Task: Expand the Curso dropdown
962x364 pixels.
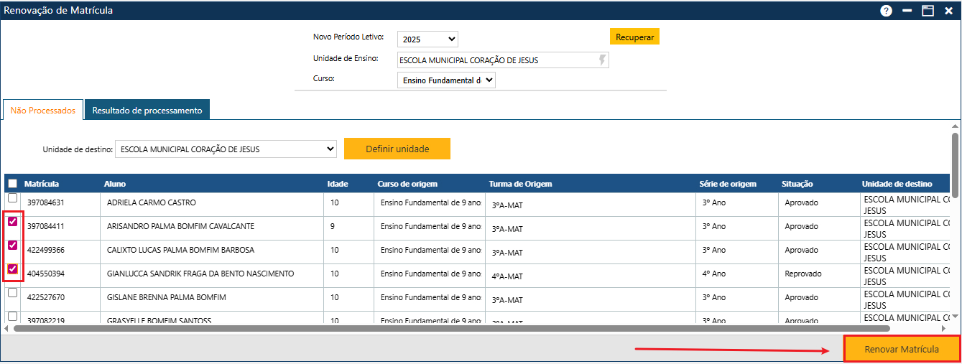Action: tap(446, 80)
